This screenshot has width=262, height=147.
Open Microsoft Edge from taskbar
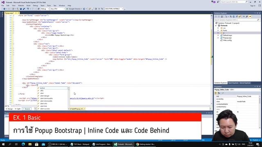[x=23, y=144]
